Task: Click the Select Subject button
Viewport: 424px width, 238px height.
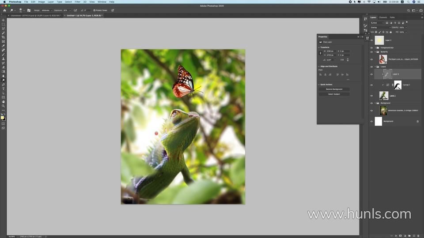Action: [334, 94]
